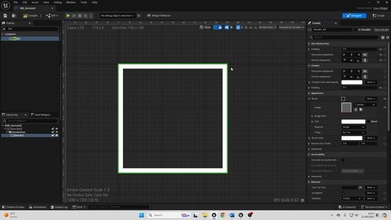Click the localization None button in viewport
This screenshot has width=391, height=220.
tap(205, 28)
